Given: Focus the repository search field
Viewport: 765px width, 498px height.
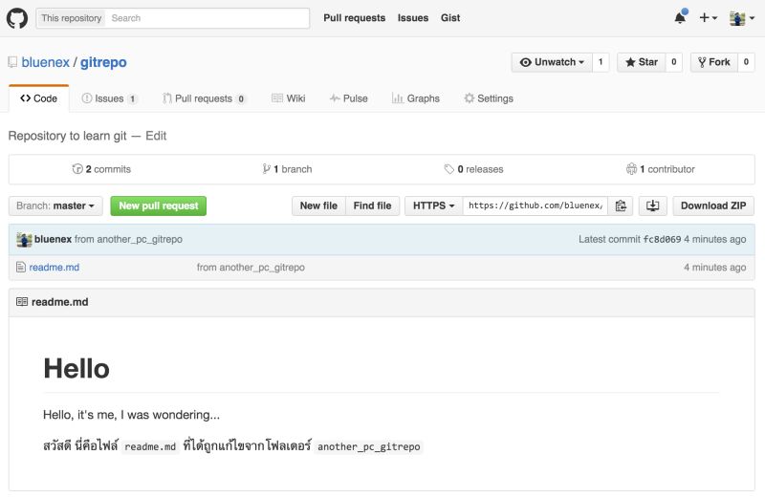Looking at the screenshot, I should tap(207, 18).
